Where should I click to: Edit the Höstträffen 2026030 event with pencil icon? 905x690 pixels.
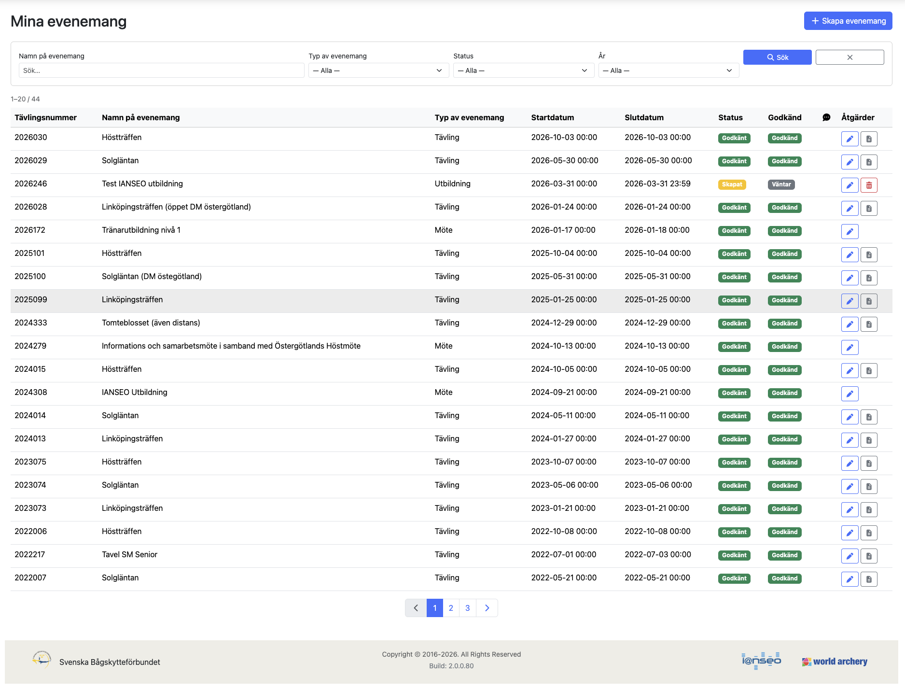click(x=849, y=139)
